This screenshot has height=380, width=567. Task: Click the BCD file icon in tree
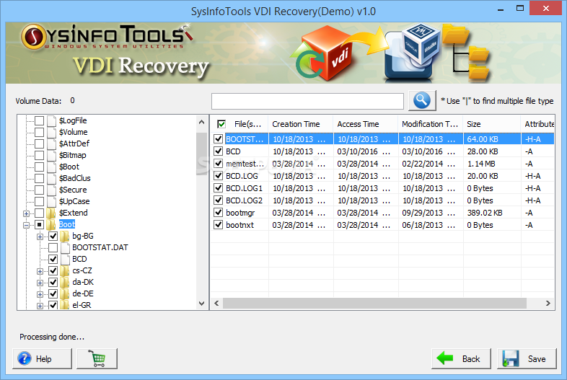[x=65, y=260]
